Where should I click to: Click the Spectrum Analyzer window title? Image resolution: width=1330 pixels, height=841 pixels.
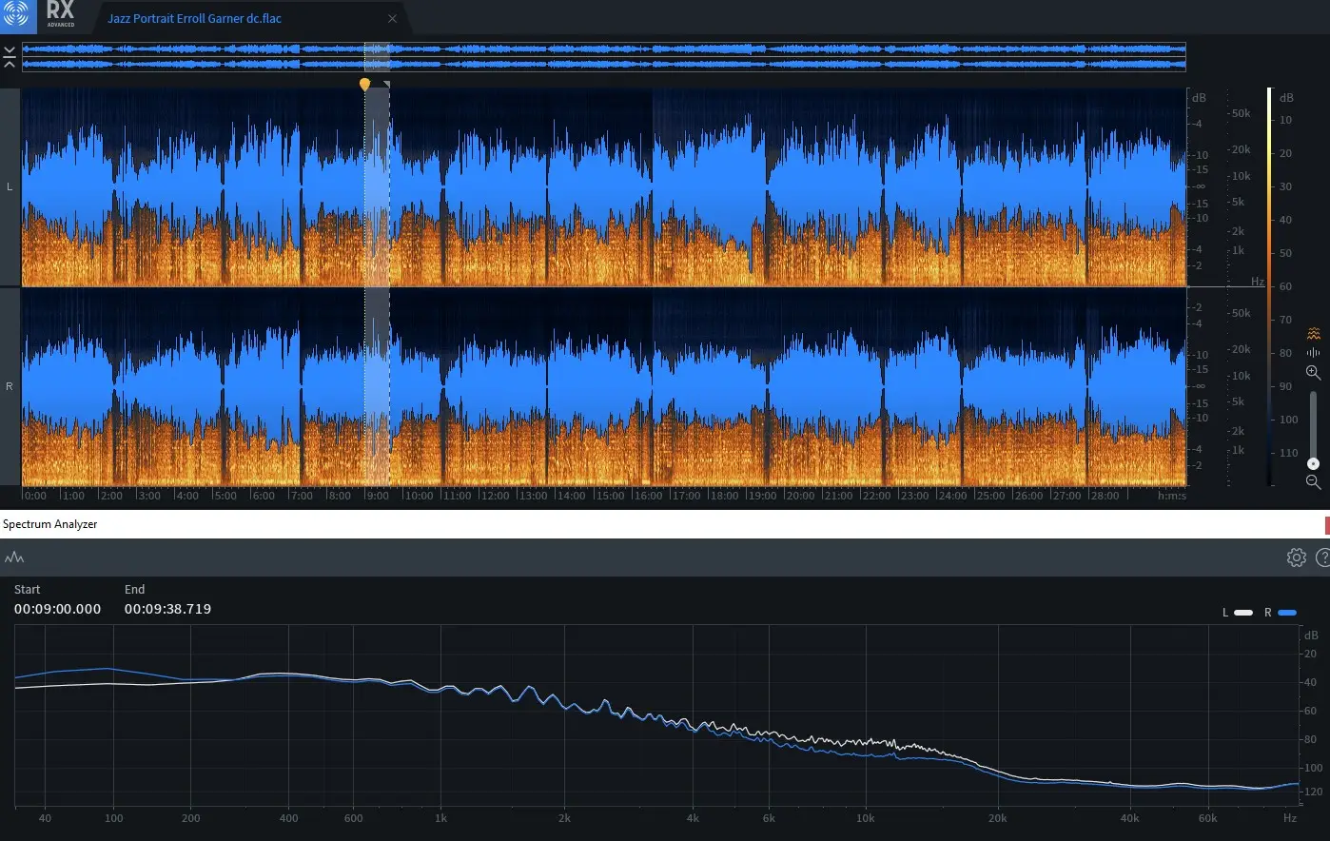pyautogui.click(x=49, y=524)
